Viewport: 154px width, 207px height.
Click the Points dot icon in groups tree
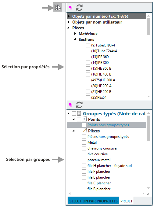pos(84,119)
